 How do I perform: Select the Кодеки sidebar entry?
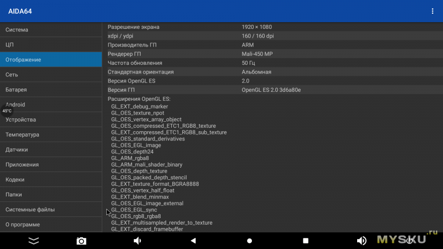pyautogui.click(x=51, y=179)
